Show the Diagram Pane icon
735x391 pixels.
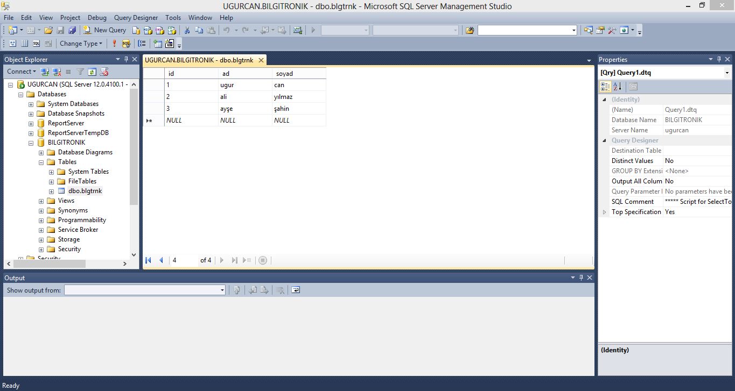tap(12, 44)
